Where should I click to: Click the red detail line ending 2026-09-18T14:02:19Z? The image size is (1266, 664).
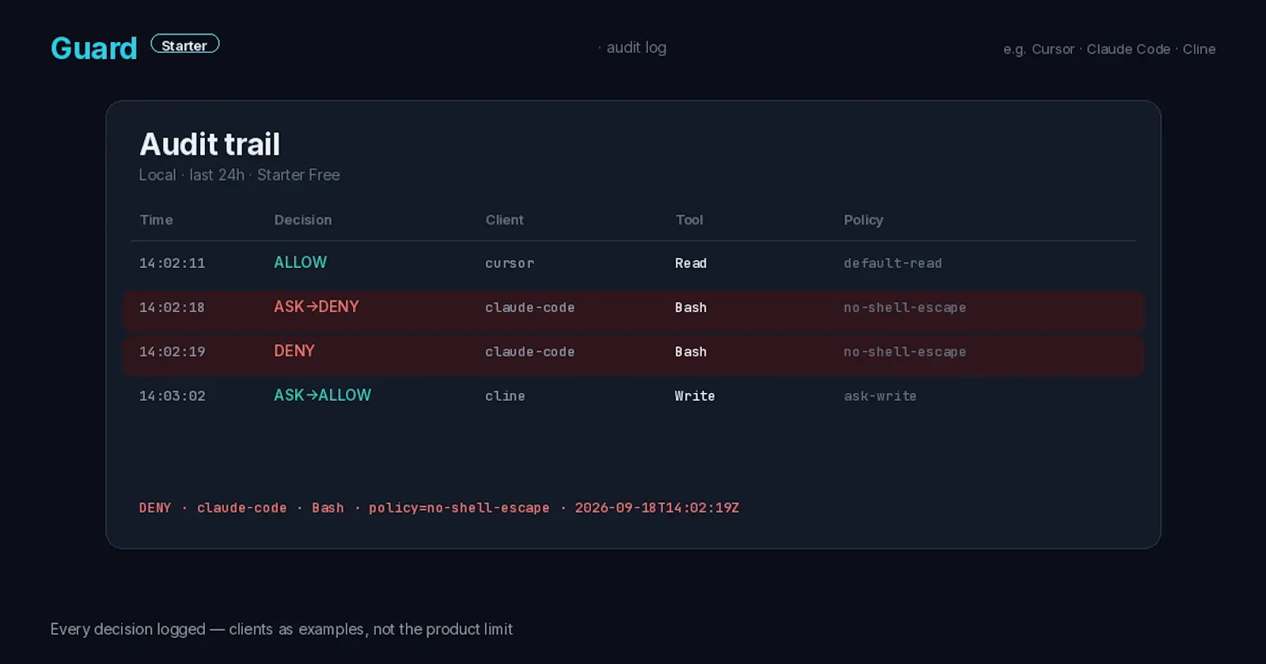tap(439, 507)
